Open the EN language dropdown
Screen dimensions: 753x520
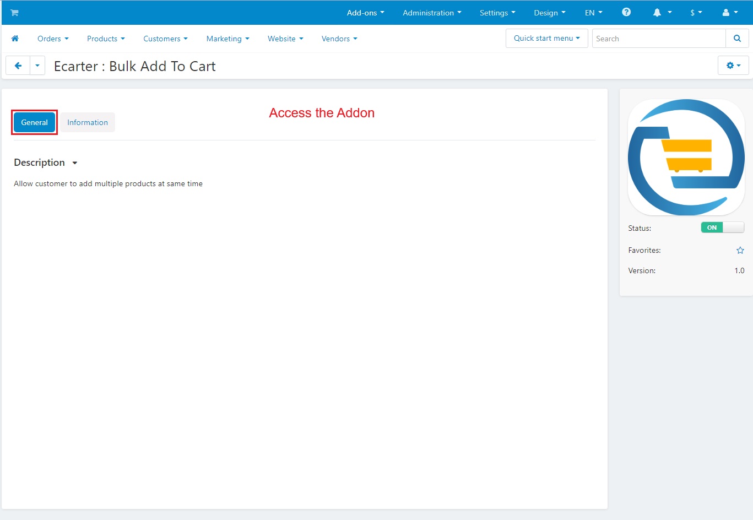coord(593,13)
